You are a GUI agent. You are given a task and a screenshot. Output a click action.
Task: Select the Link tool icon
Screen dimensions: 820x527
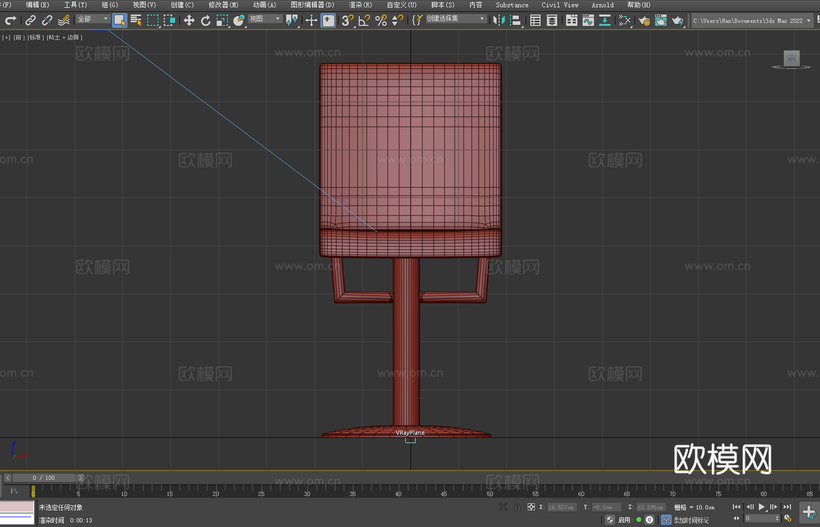click(x=31, y=20)
